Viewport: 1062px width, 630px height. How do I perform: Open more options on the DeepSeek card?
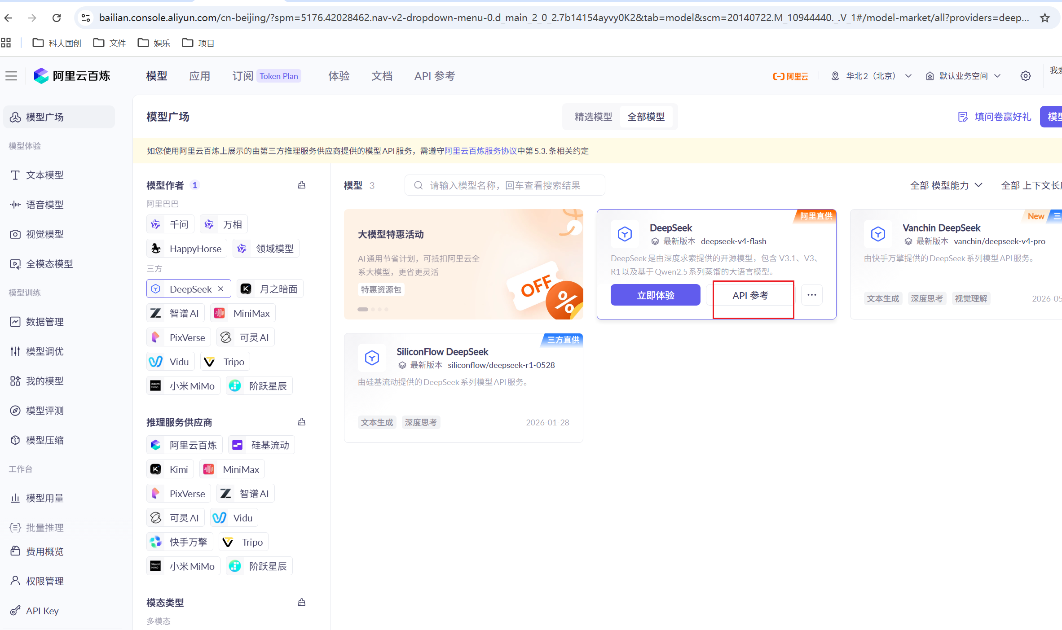pyautogui.click(x=812, y=295)
